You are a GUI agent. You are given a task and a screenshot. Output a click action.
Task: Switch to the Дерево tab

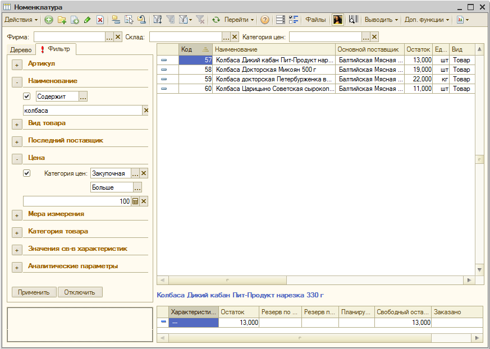click(21, 50)
